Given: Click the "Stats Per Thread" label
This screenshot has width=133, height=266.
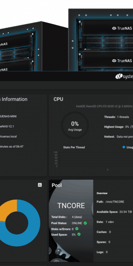Looking at the screenshot, I should [74, 147].
